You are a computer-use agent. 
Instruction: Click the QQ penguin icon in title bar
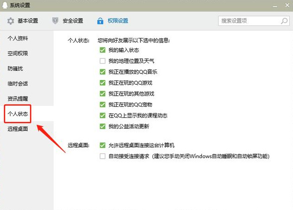[5, 5]
